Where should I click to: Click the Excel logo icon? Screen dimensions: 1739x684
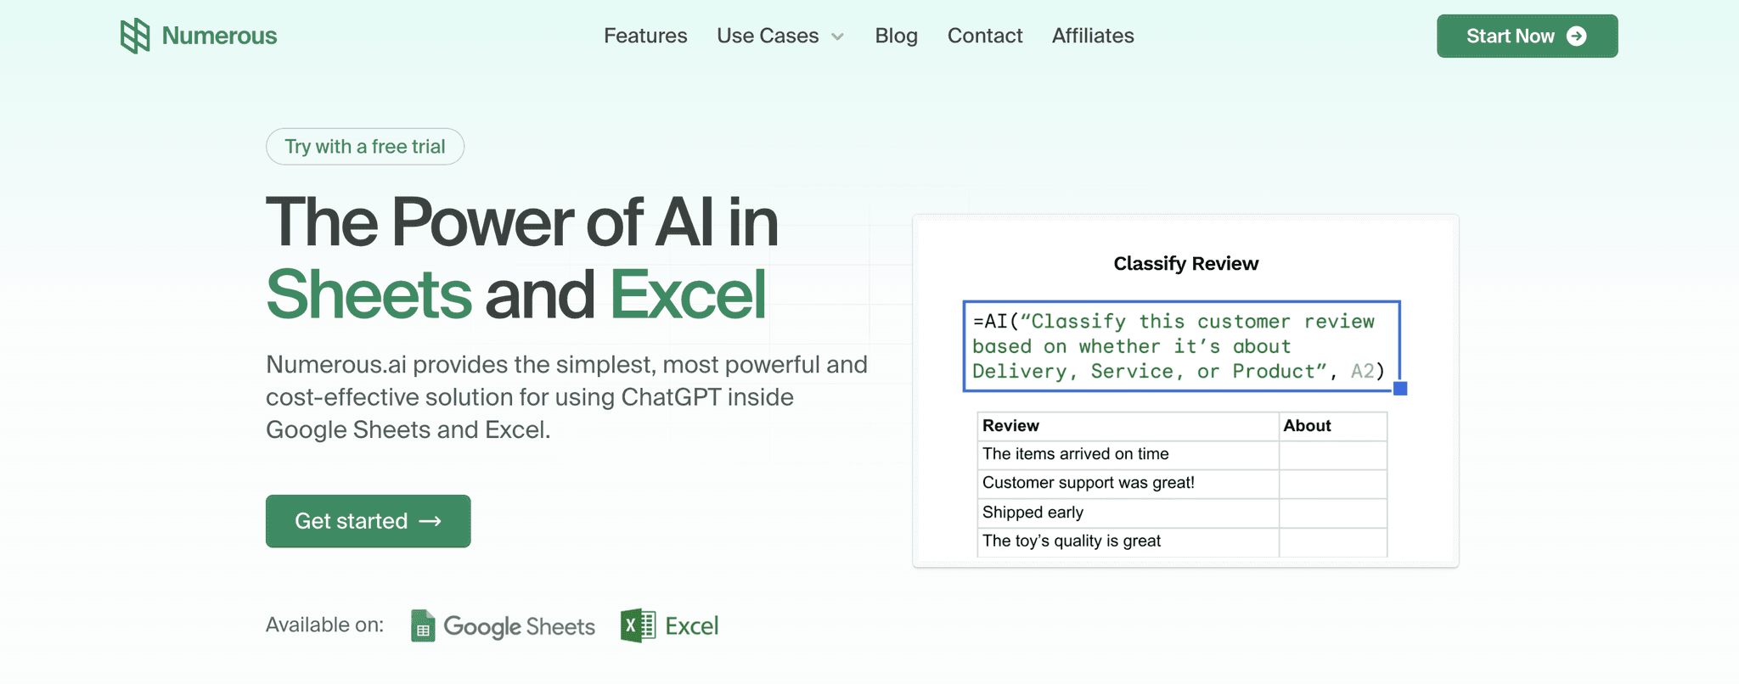tap(638, 626)
